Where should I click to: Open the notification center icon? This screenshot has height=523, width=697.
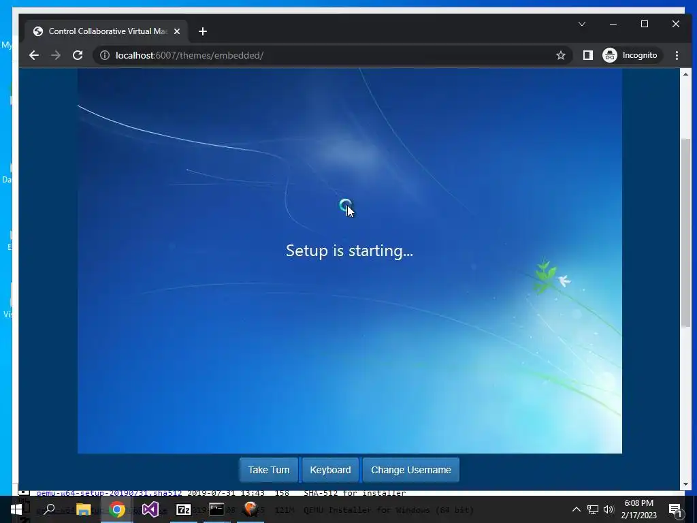coord(675,509)
